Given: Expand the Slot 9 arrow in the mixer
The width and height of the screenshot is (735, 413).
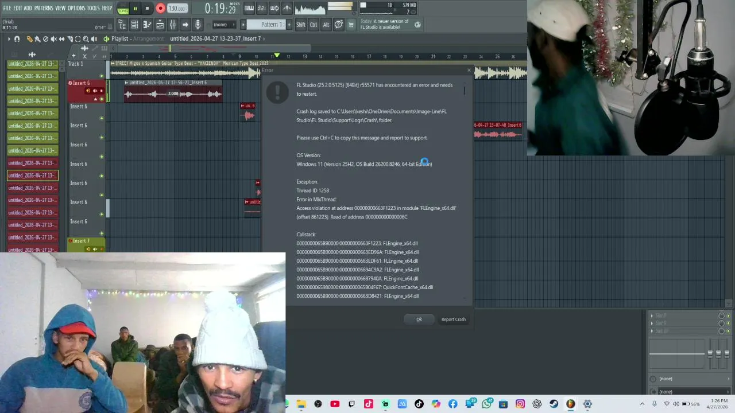Looking at the screenshot, I should pyautogui.click(x=652, y=323).
